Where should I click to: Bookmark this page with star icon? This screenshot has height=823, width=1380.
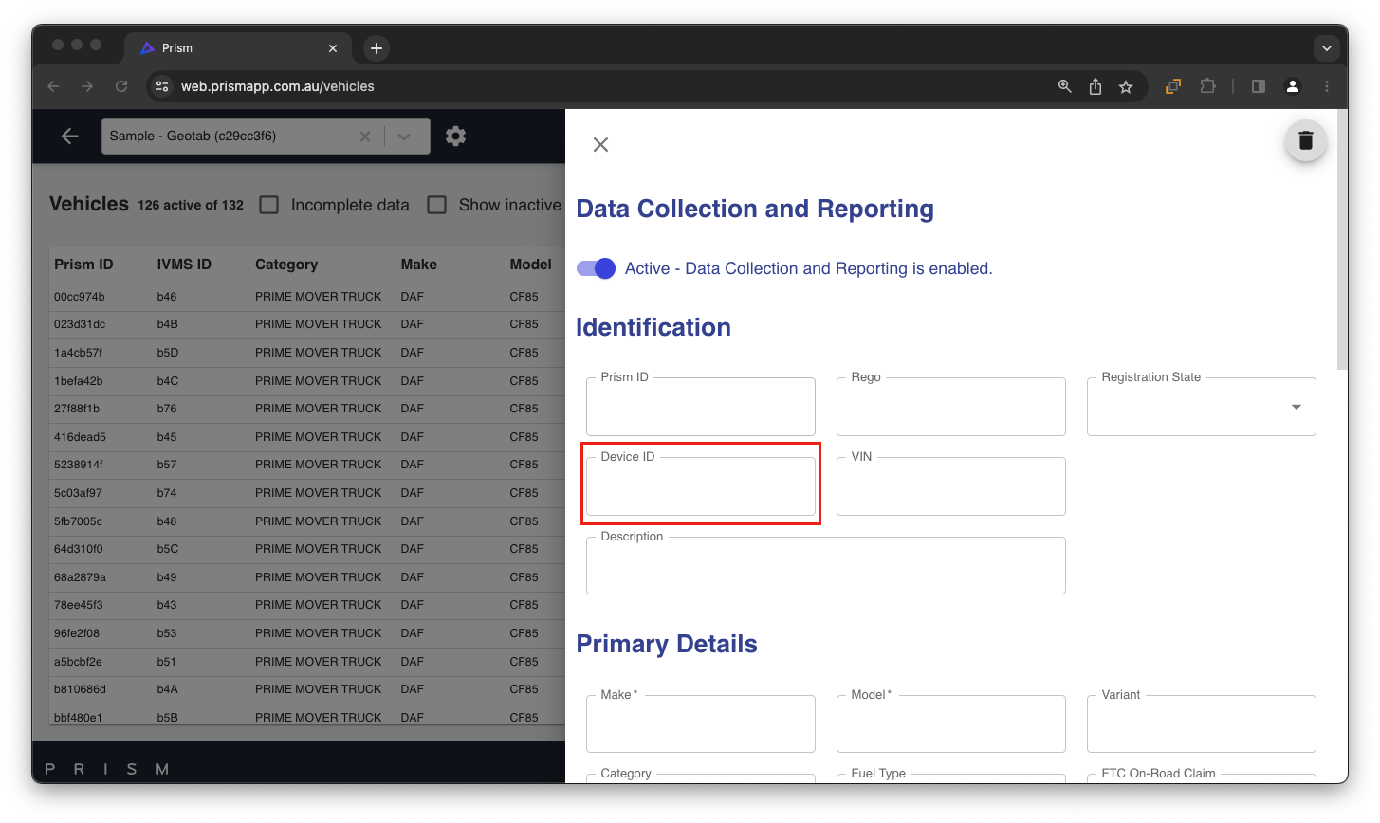click(1126, 86)
